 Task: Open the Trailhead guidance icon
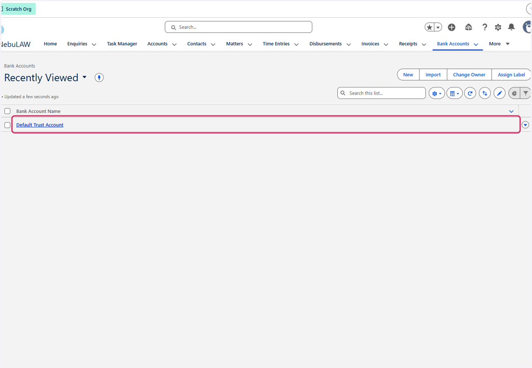pyautogui.click(x=469, y=28)
